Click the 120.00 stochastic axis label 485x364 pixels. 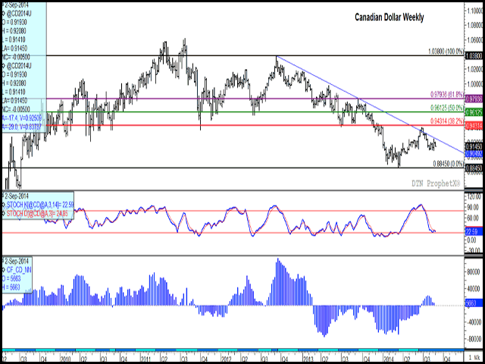click(474, 196)
